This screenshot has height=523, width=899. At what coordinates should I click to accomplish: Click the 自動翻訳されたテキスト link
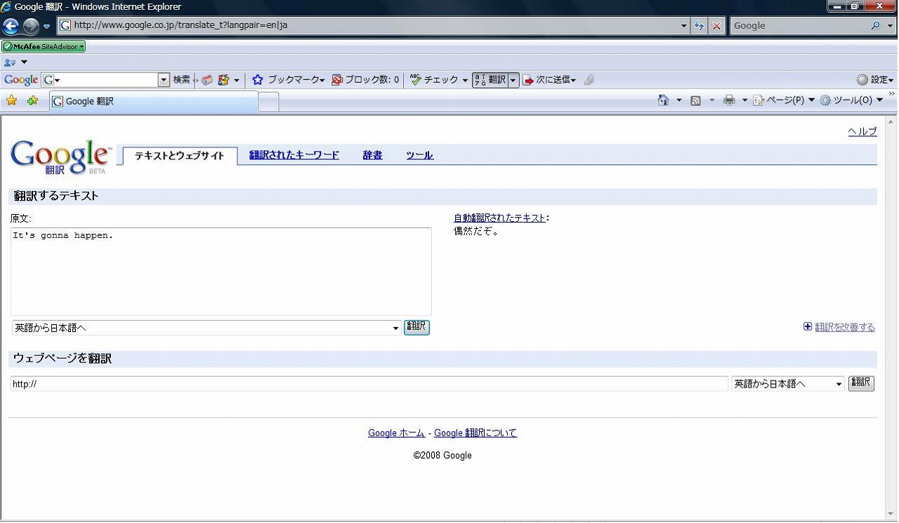coord(499,218)
